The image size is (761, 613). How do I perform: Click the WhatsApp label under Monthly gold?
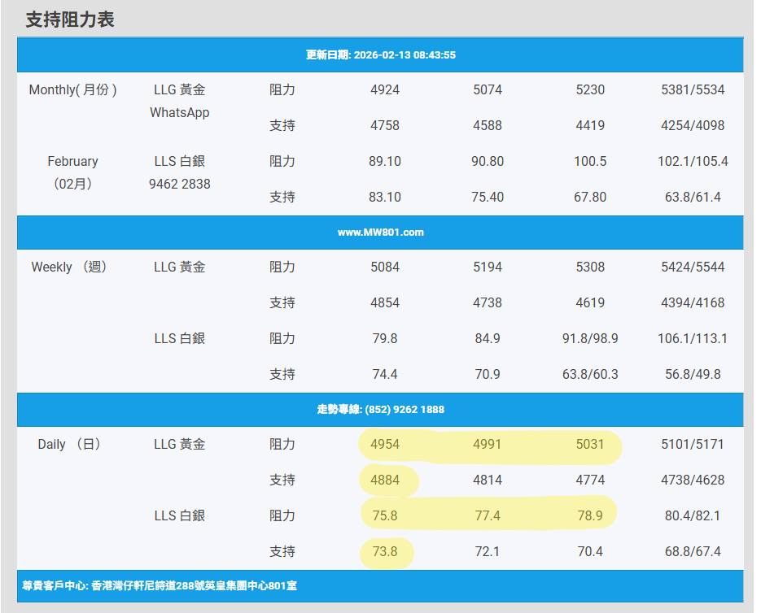pos(179,113)
